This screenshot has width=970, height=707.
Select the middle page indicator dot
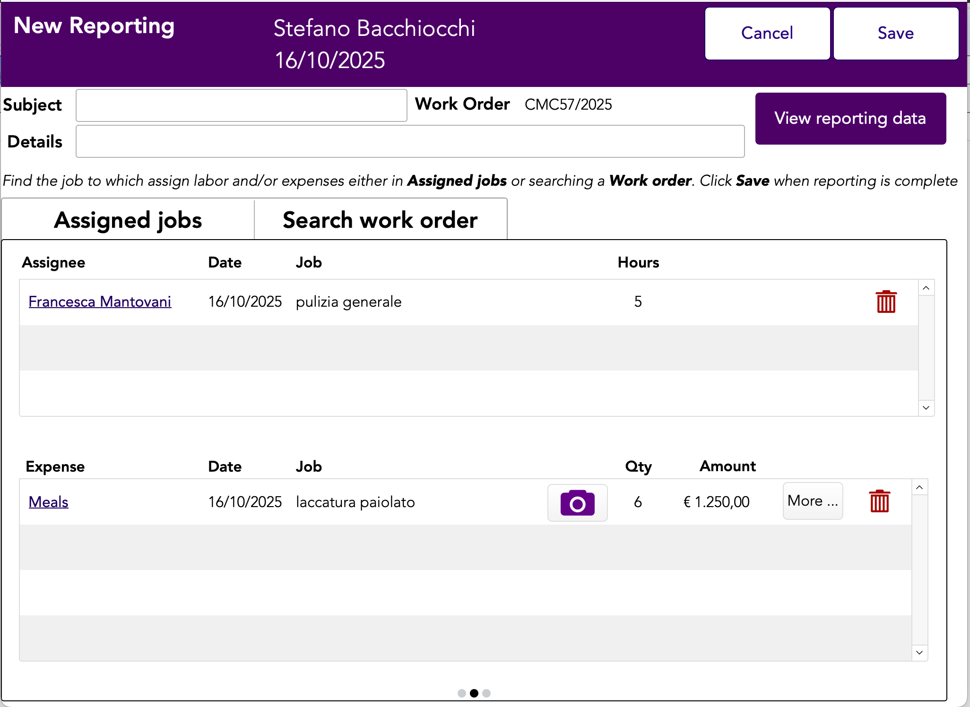(474, 693)
